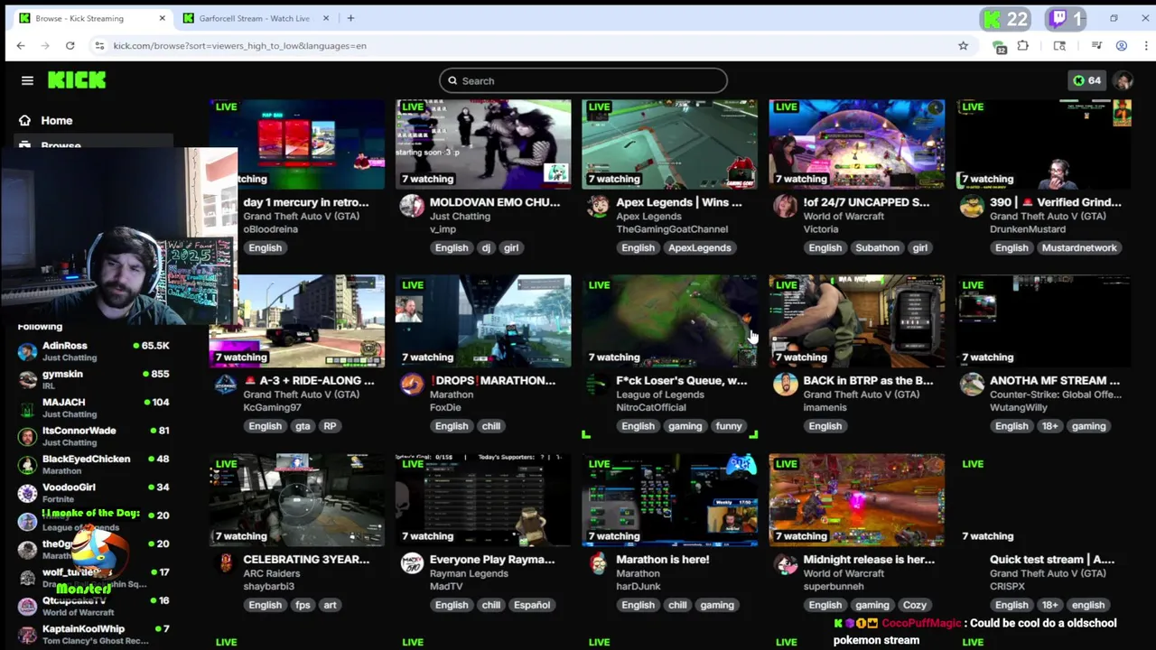Open AdinRoss in Following list
The height and width of the screenshot is (650, 1156).
(94, 351)
